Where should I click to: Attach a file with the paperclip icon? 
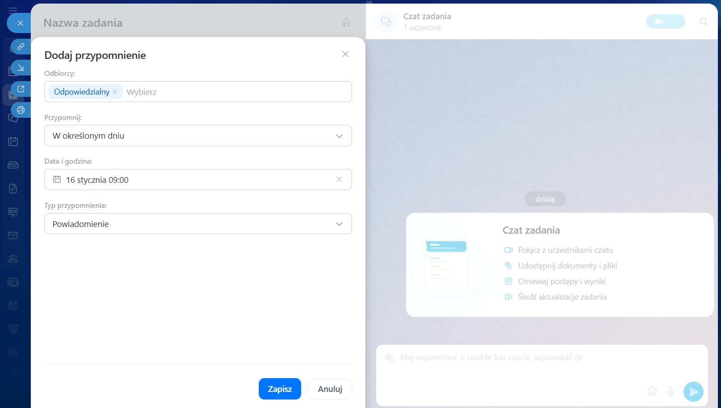(389, 358)
